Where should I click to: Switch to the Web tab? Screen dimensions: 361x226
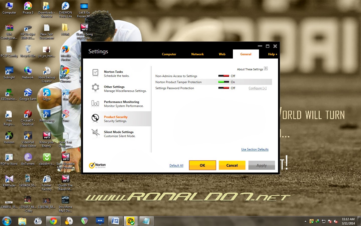[x=222, y=54]
